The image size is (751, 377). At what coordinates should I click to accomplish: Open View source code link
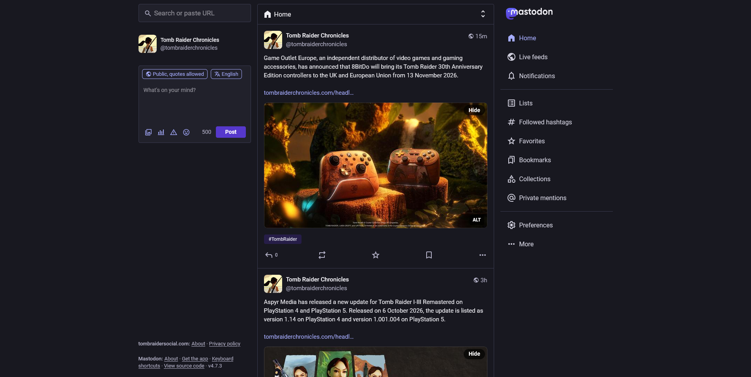pos(184,366)
